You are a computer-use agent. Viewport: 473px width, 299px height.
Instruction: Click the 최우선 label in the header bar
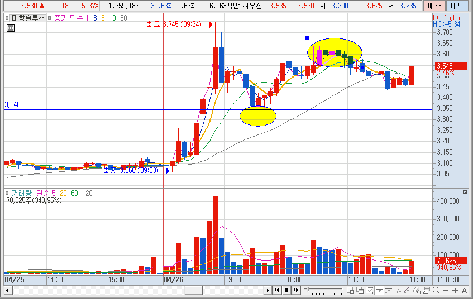250,6
